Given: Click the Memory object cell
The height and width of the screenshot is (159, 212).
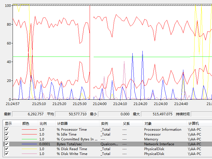Looking at the screenshot, I should 151,139.
